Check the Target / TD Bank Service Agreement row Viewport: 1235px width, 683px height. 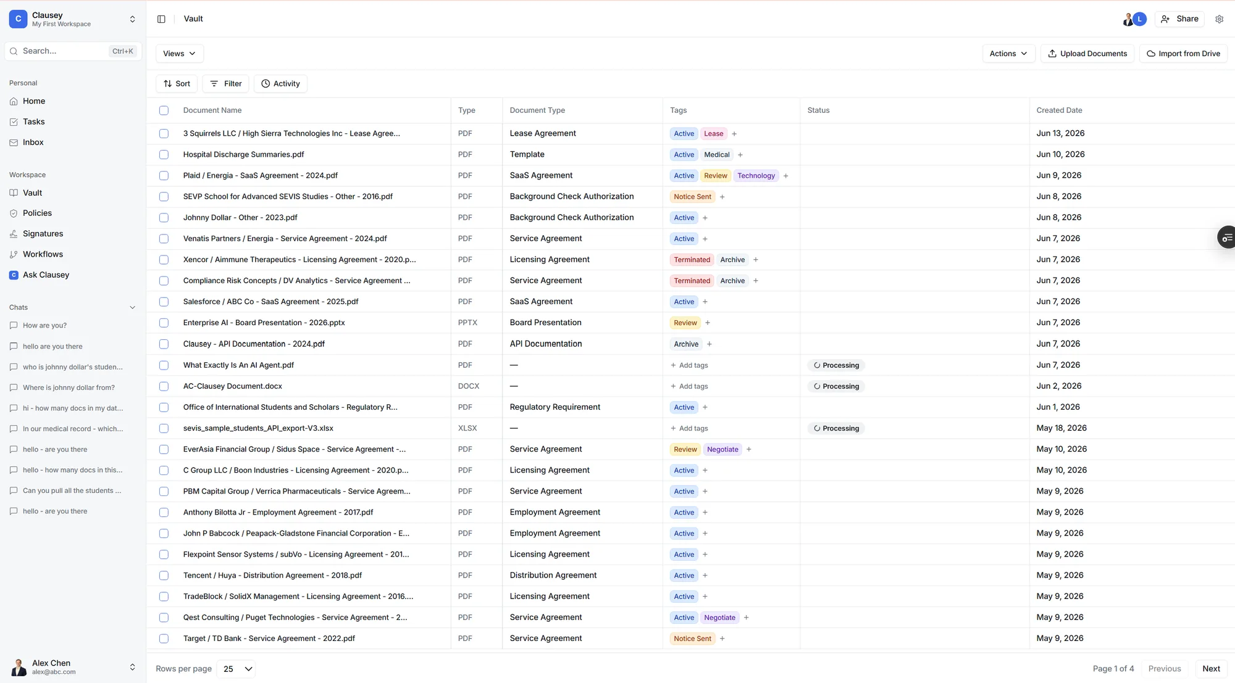tap(164, 639)
